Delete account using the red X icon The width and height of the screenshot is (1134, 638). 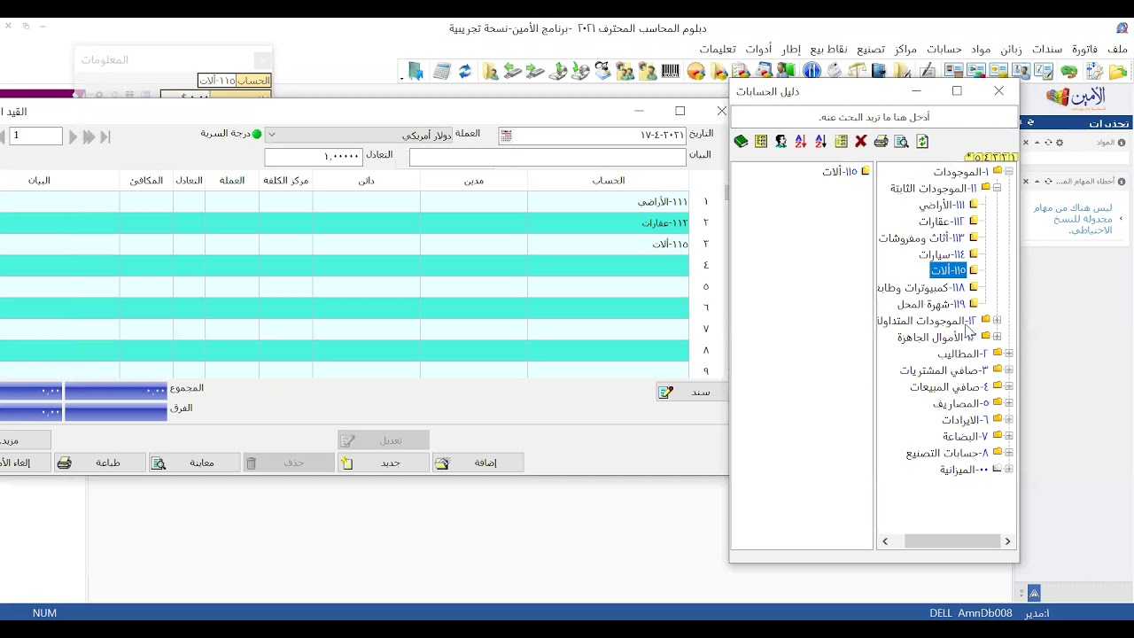point(860,141)
